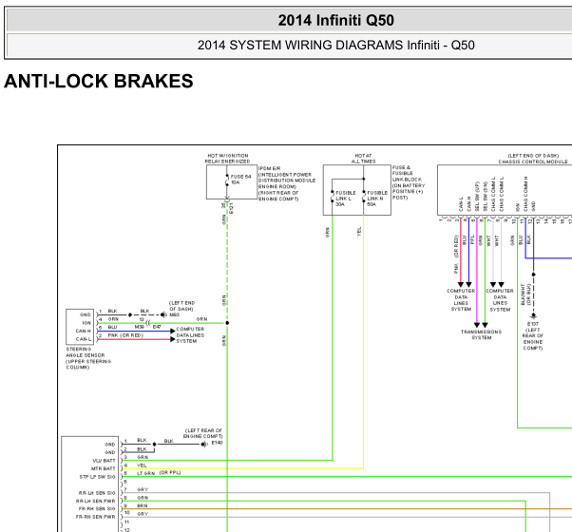Click the 'FUSE & FUSIBLE LINK BLOCK' description

(409, 182)
